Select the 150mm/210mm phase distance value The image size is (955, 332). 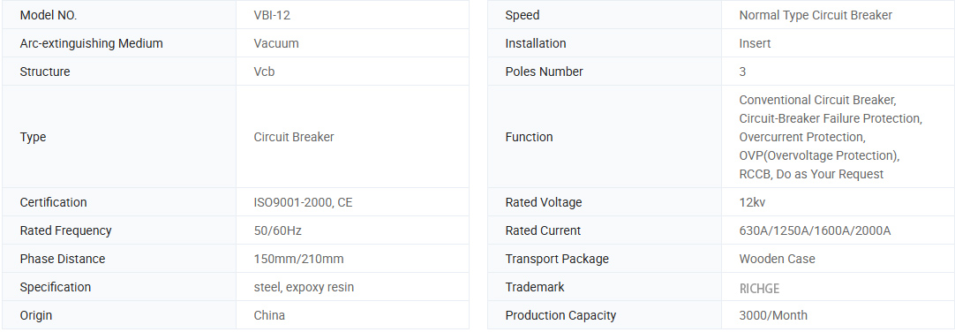[x=298, y=259]
